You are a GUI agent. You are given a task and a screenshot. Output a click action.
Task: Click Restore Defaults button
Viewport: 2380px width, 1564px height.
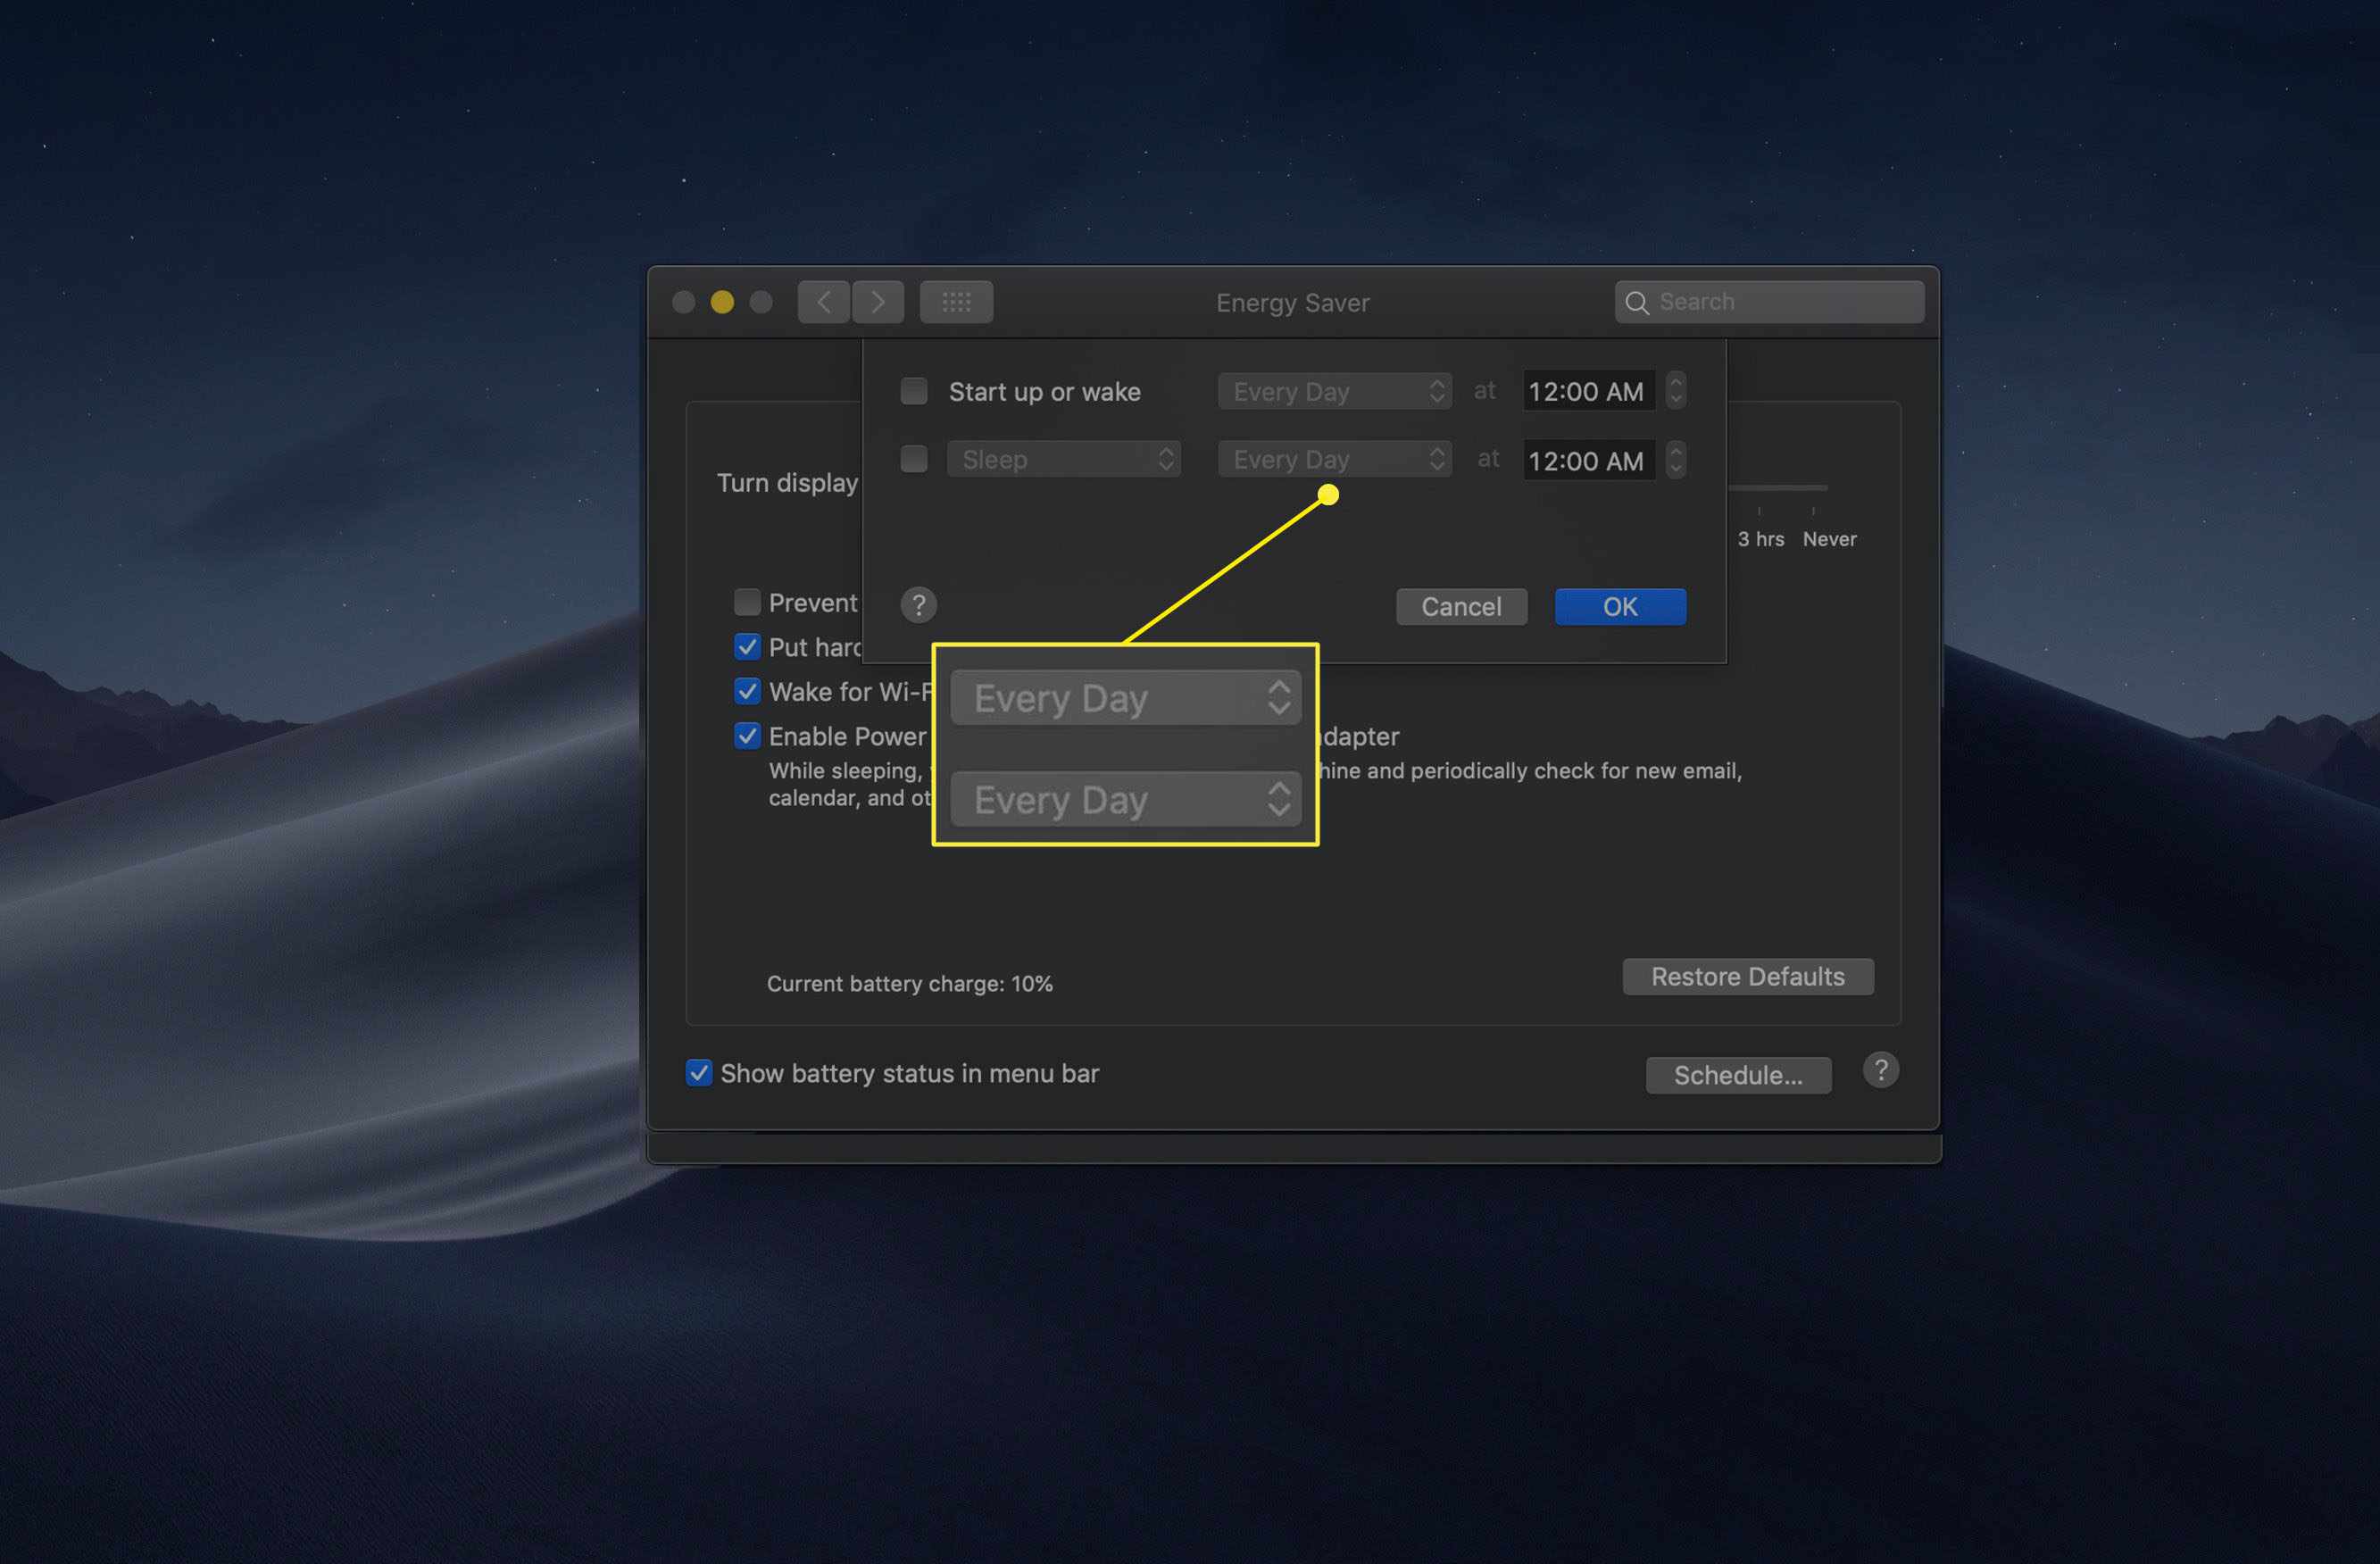[x=1748, y=976]
